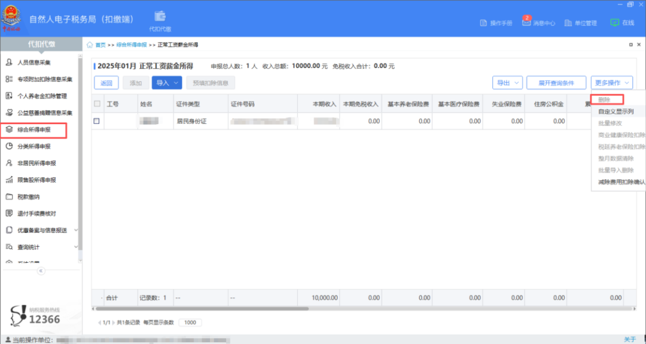The width and height of the screenshot is (646, 344).
Task: Click the 首页 home icon in breadcrumb
Action: 90,45
